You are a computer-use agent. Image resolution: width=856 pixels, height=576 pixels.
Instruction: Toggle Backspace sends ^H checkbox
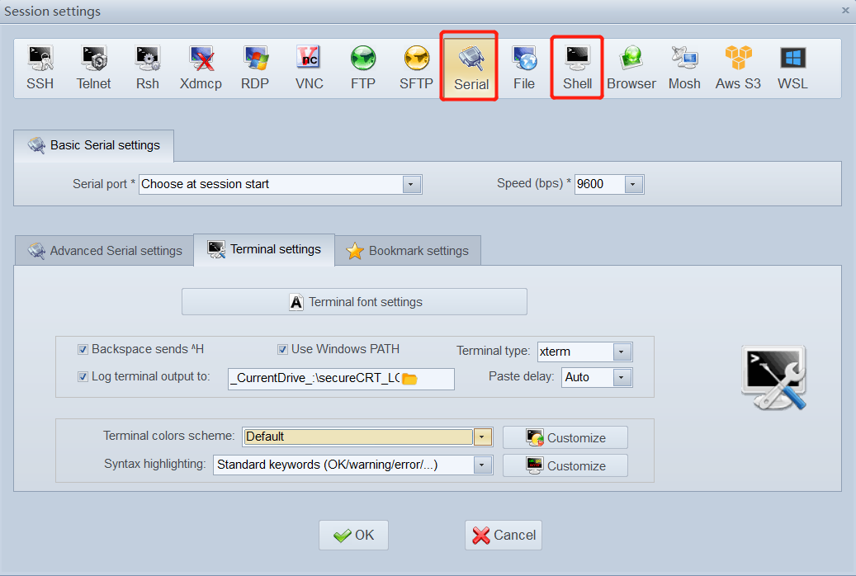click(83, 349)
